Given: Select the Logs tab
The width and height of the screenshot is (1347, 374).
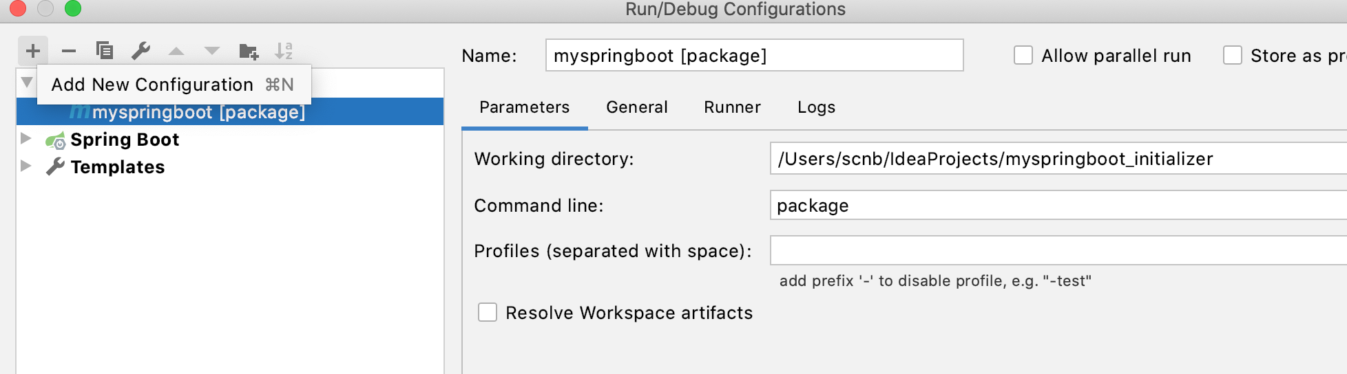Looking at the screenshot, I should (x=816, y=107).
